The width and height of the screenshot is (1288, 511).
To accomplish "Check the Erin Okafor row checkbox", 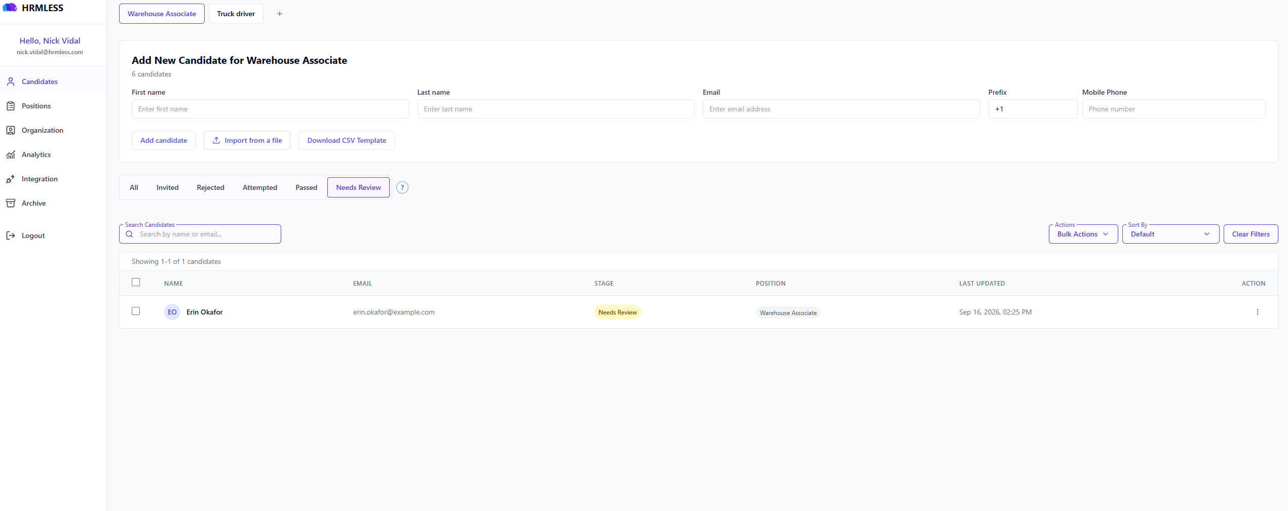I will (136, 311).
